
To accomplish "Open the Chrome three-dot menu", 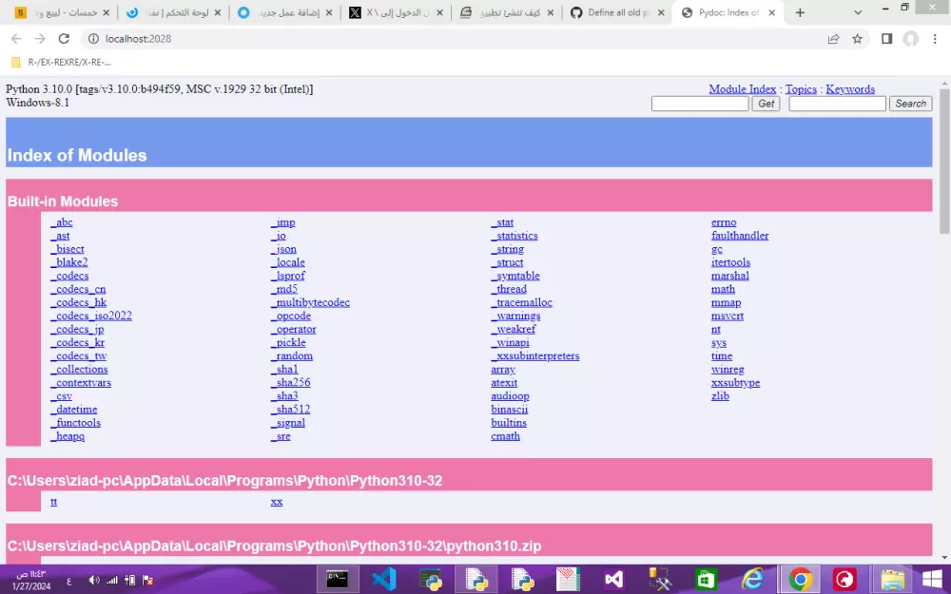I will pos(935,39).
